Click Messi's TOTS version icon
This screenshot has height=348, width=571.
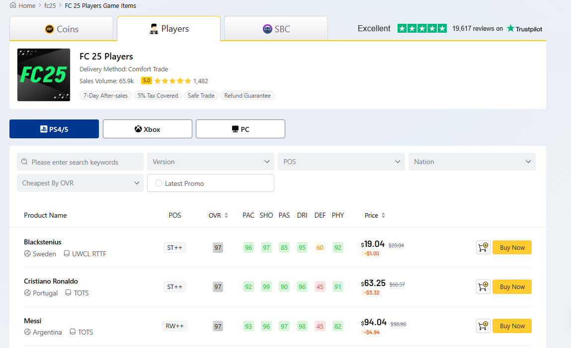click(73, 332)
